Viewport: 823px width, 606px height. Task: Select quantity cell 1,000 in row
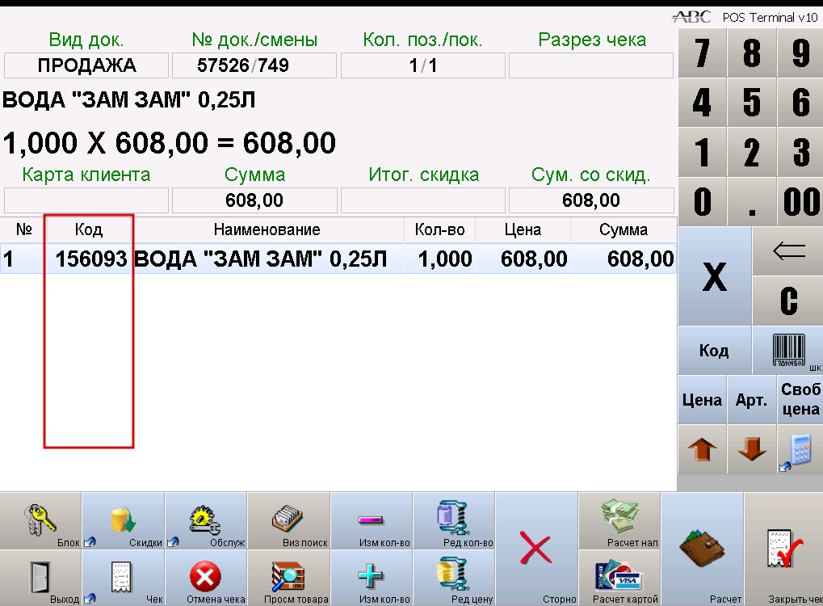[x=439, y=259]
